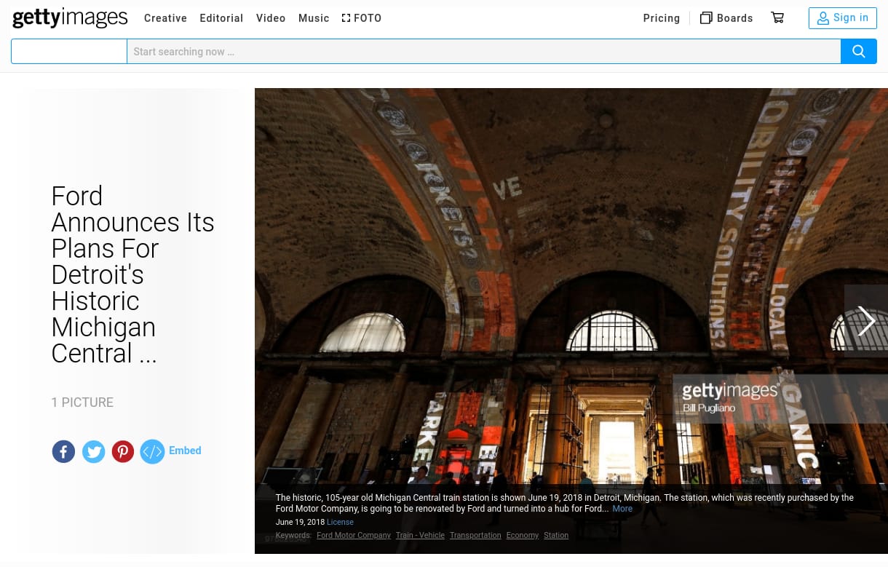Click the June 19, 2018 date
The height and width of the screenshot is (567, 888).
pyautogui.click(x=300, y=522)
